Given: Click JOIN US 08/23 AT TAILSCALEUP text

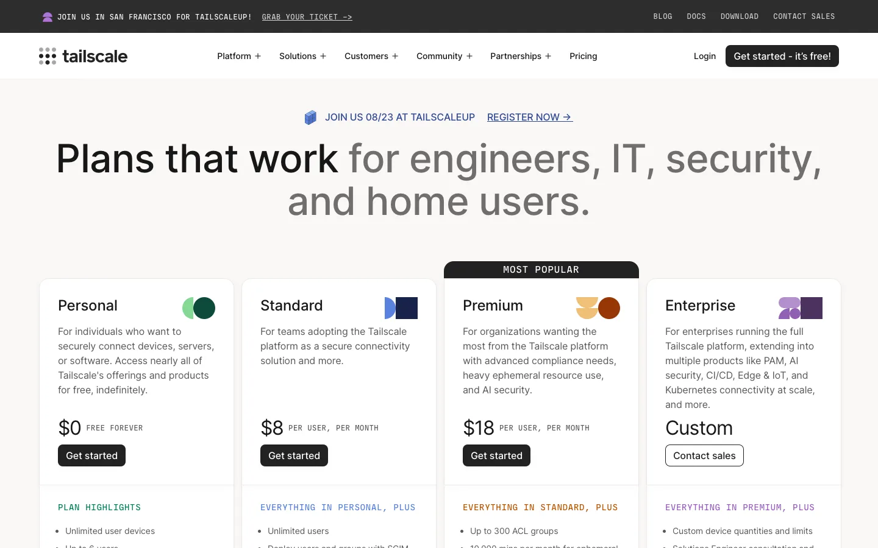Looking at the screenshot, I should (x=400, y=117).
